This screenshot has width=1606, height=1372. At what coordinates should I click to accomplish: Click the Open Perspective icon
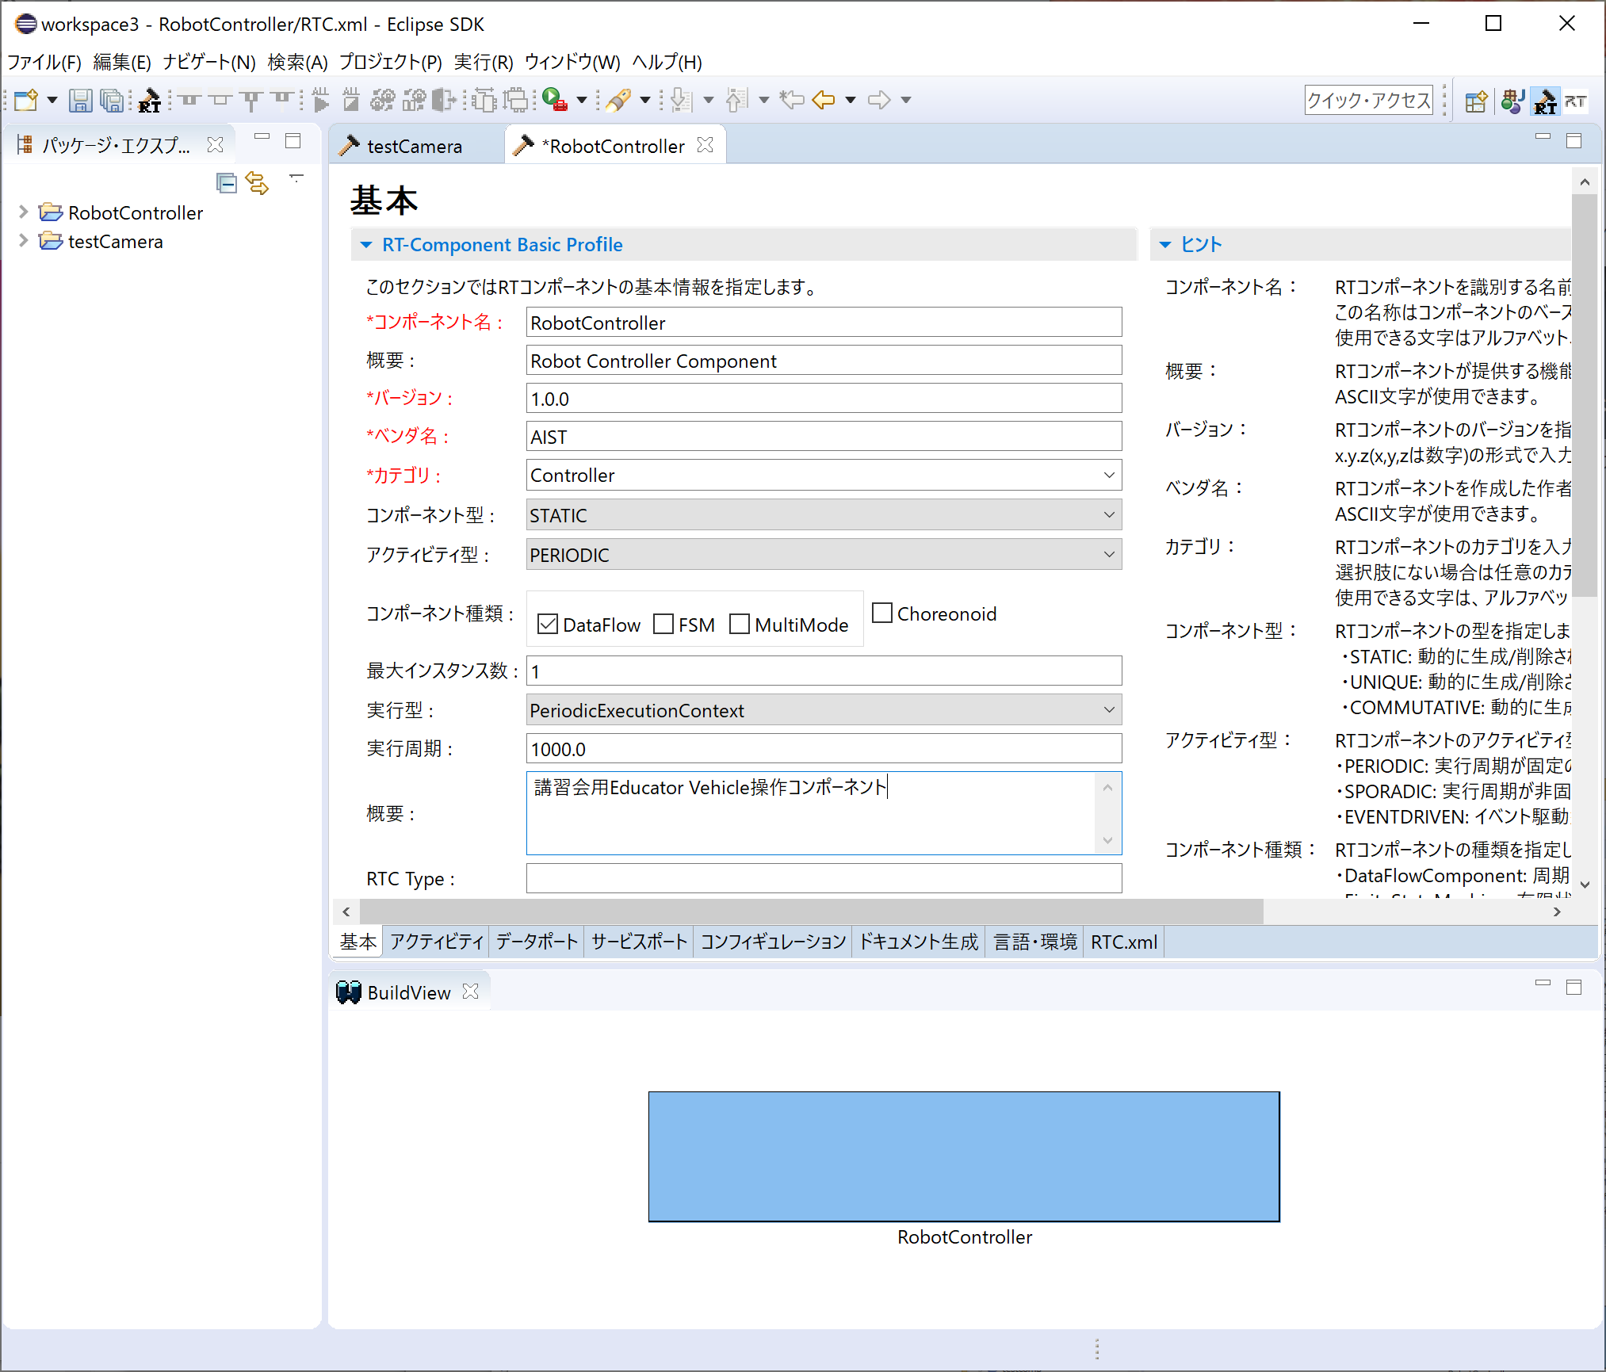click(1475, 101)
